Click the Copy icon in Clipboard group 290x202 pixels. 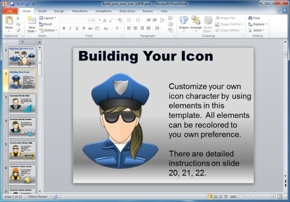coord(18,24)
